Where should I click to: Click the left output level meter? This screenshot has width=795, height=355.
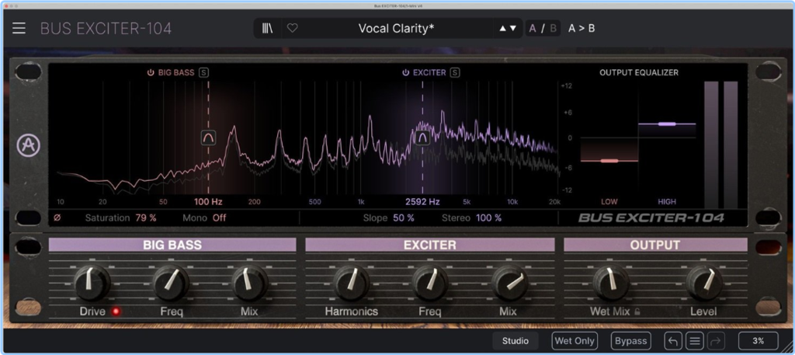click(x=711, y=144)
